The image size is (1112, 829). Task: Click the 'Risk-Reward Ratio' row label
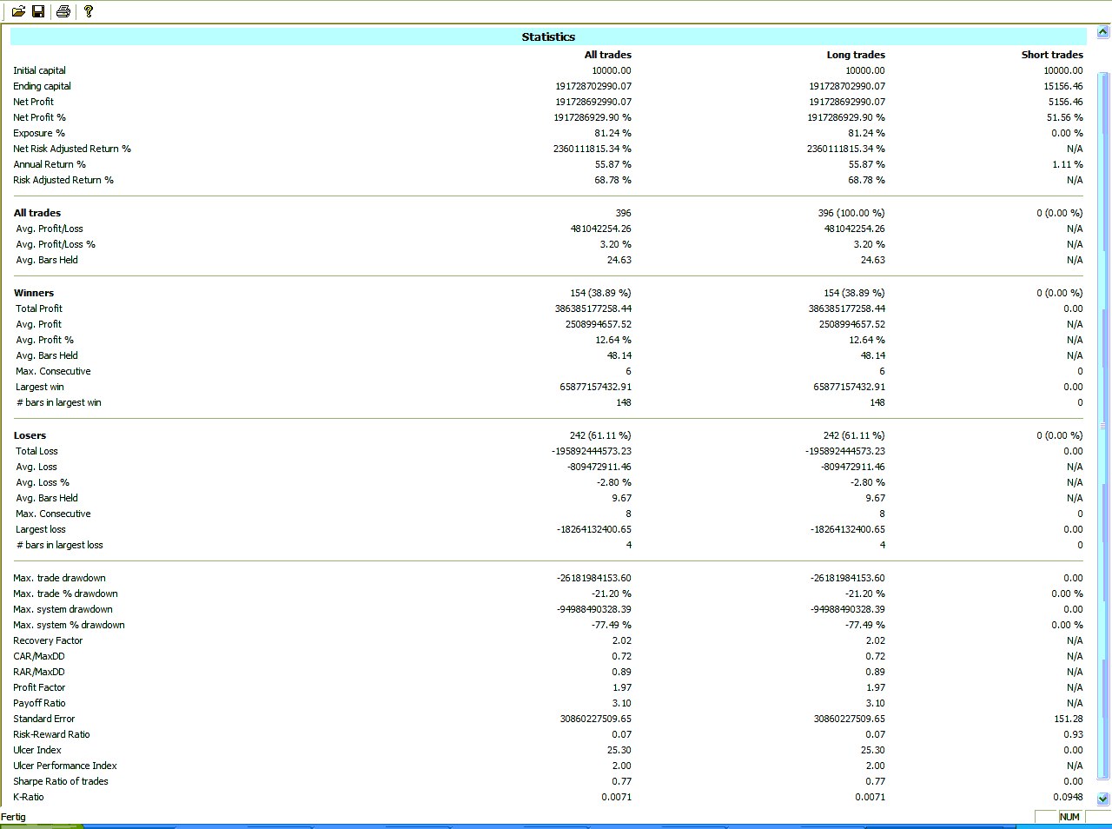point(51,734)
